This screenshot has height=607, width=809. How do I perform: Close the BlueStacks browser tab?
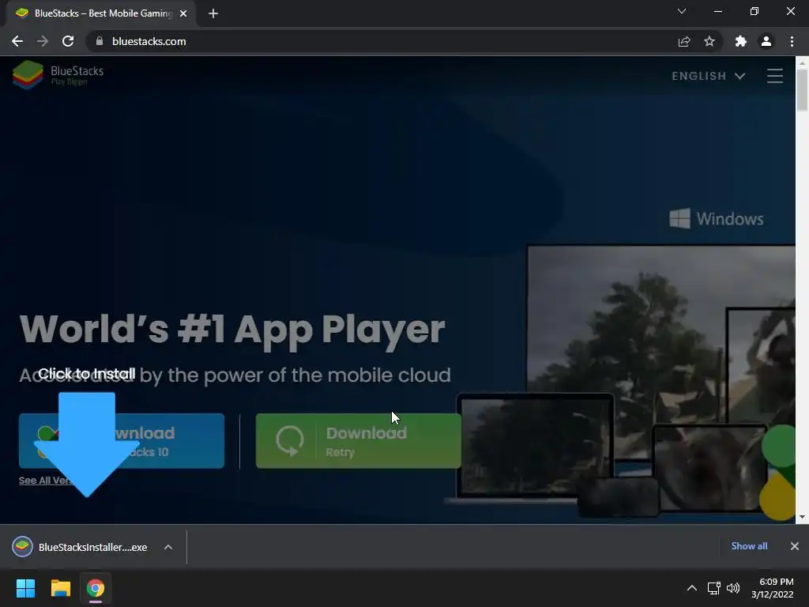pyautogui.click(x=183, y=13)
